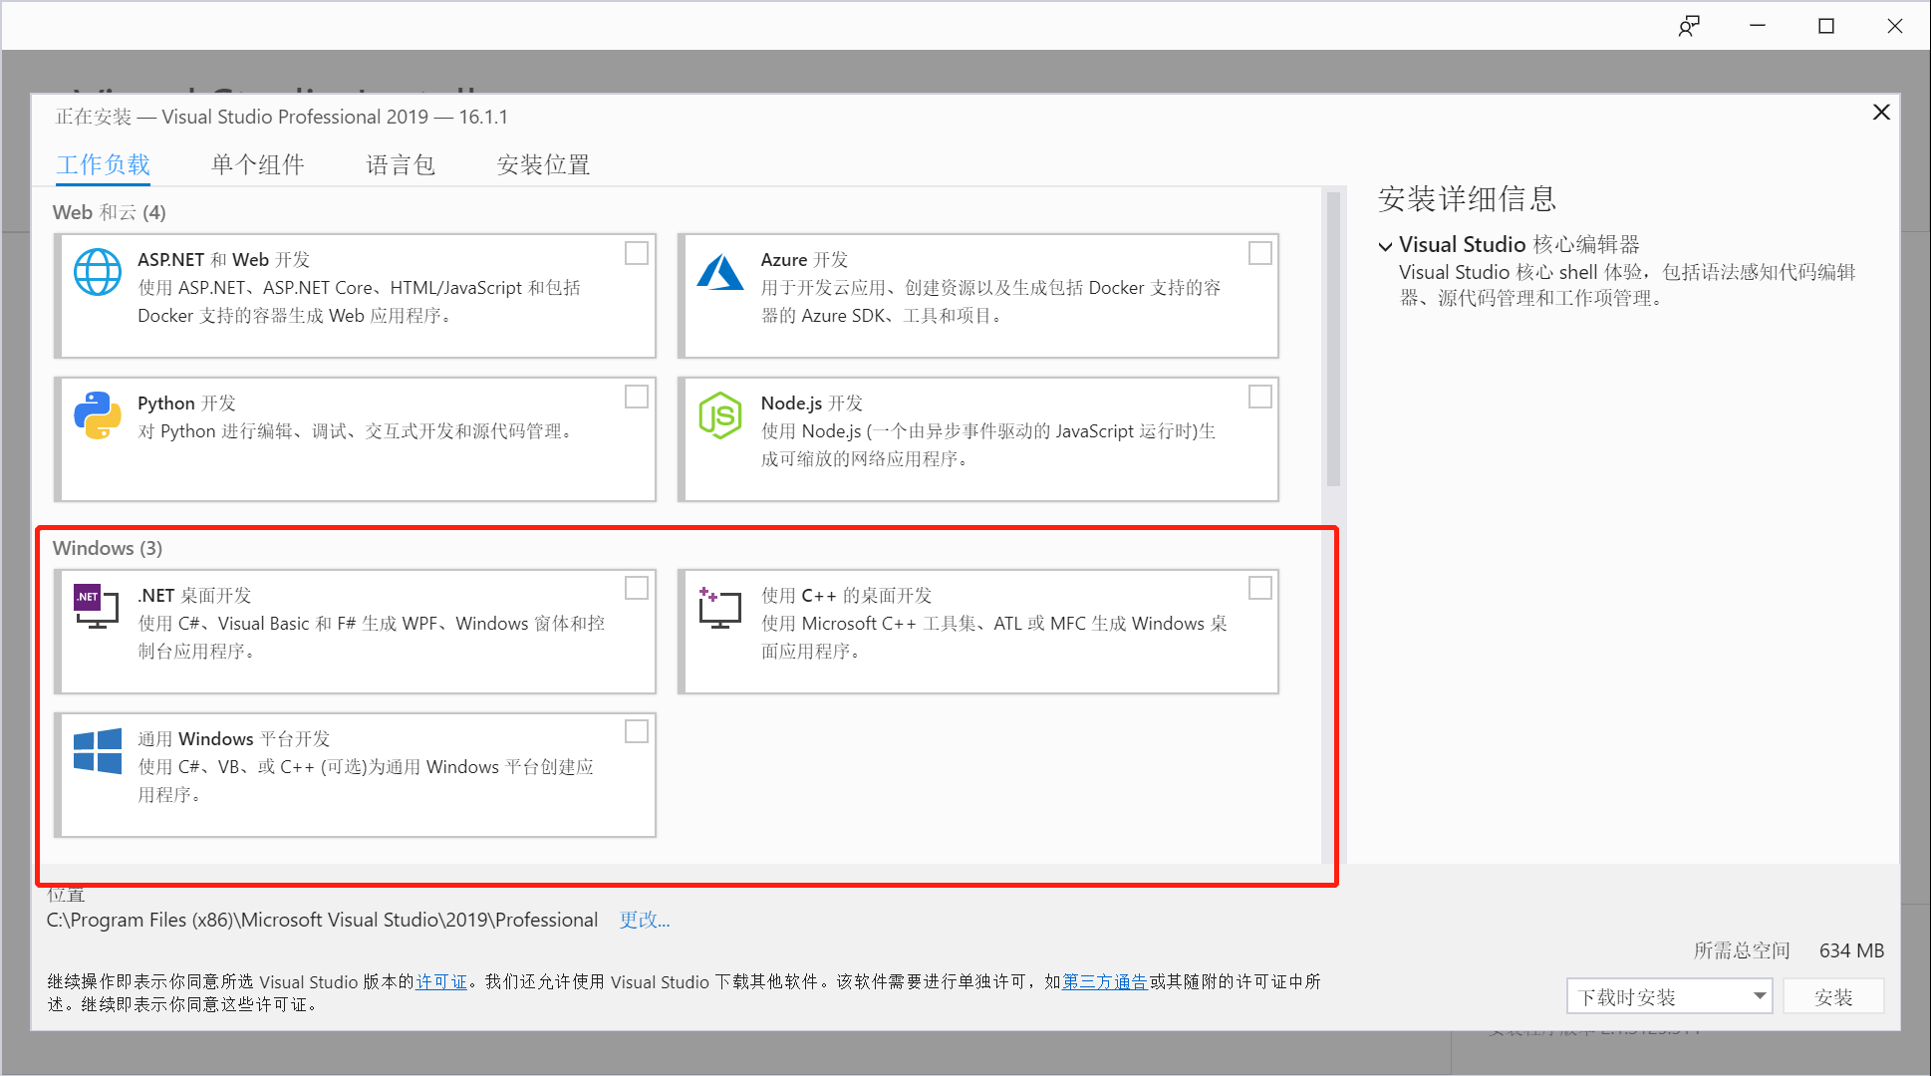This screenshot has height=1076, width=1931.
Task: Select the Python 开发 card title
Action: [x=186, y=403]
